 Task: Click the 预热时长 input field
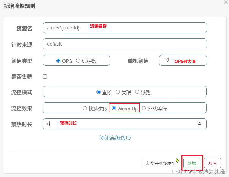[125, 124]
